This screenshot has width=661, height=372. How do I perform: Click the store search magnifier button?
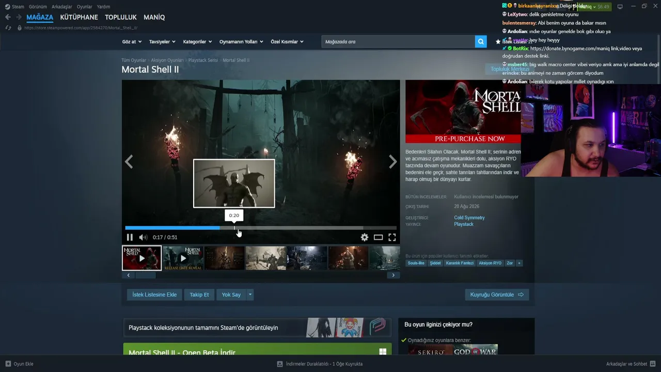(x=481, y=42)
